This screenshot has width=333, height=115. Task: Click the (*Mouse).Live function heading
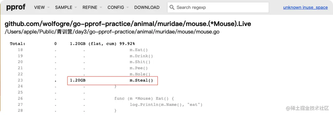(x=128, y=24)
